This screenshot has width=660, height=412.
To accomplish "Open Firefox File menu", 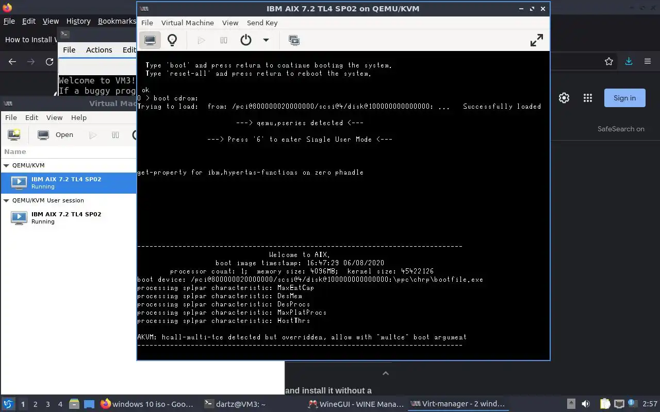I will click(x=9, y=21).
